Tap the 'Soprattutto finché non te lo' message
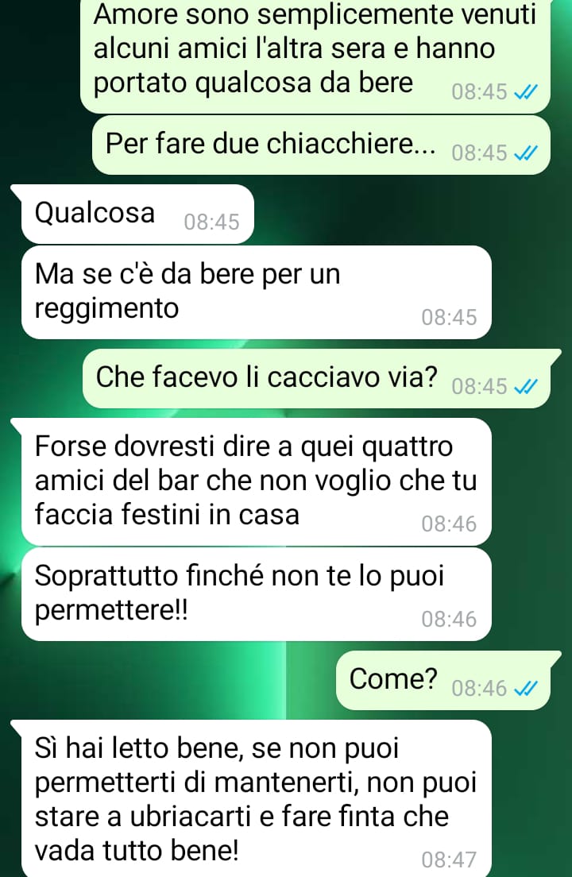Image resolution: width=572 pixels, height=877 pixels. pos(256,594)
